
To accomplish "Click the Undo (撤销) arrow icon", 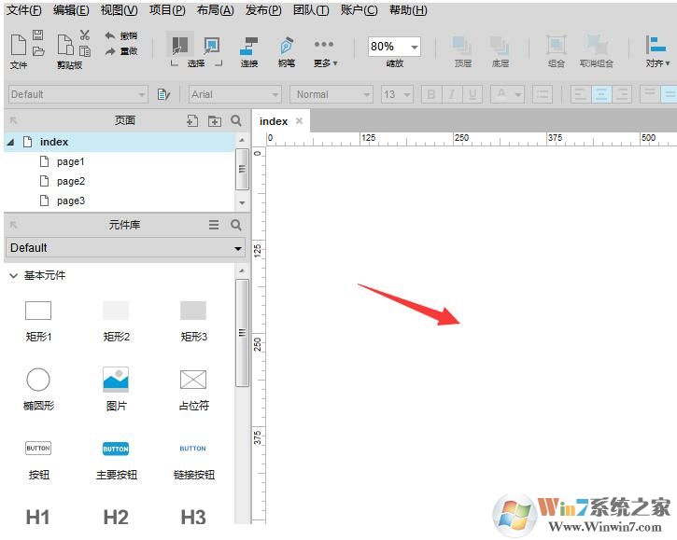I will click(110, 35).
